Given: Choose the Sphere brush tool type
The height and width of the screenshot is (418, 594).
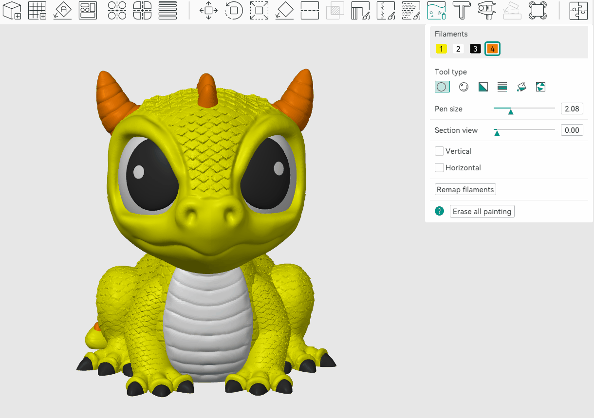Looking at the screenshot, I should [x=464, y=87].
